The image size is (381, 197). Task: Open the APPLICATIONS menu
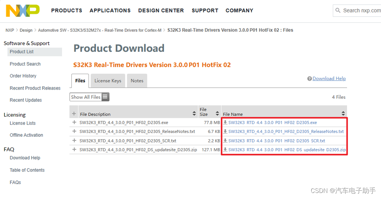pos(110,10)
